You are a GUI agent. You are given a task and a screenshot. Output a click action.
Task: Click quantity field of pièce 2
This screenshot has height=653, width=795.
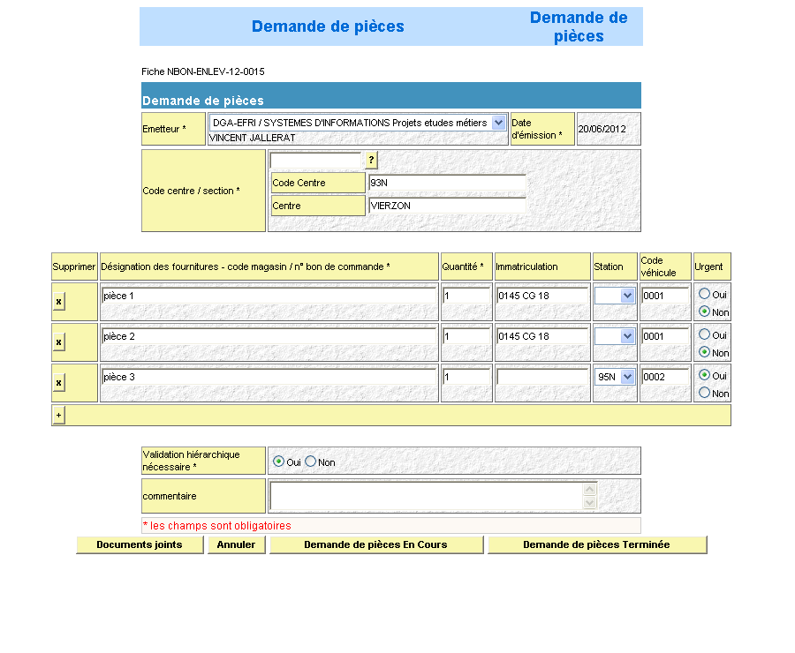466,336
